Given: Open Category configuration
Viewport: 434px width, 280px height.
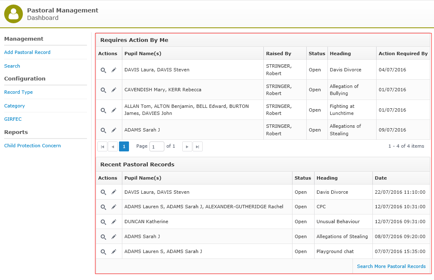Looking at the screenshot, I should (15, 106).
